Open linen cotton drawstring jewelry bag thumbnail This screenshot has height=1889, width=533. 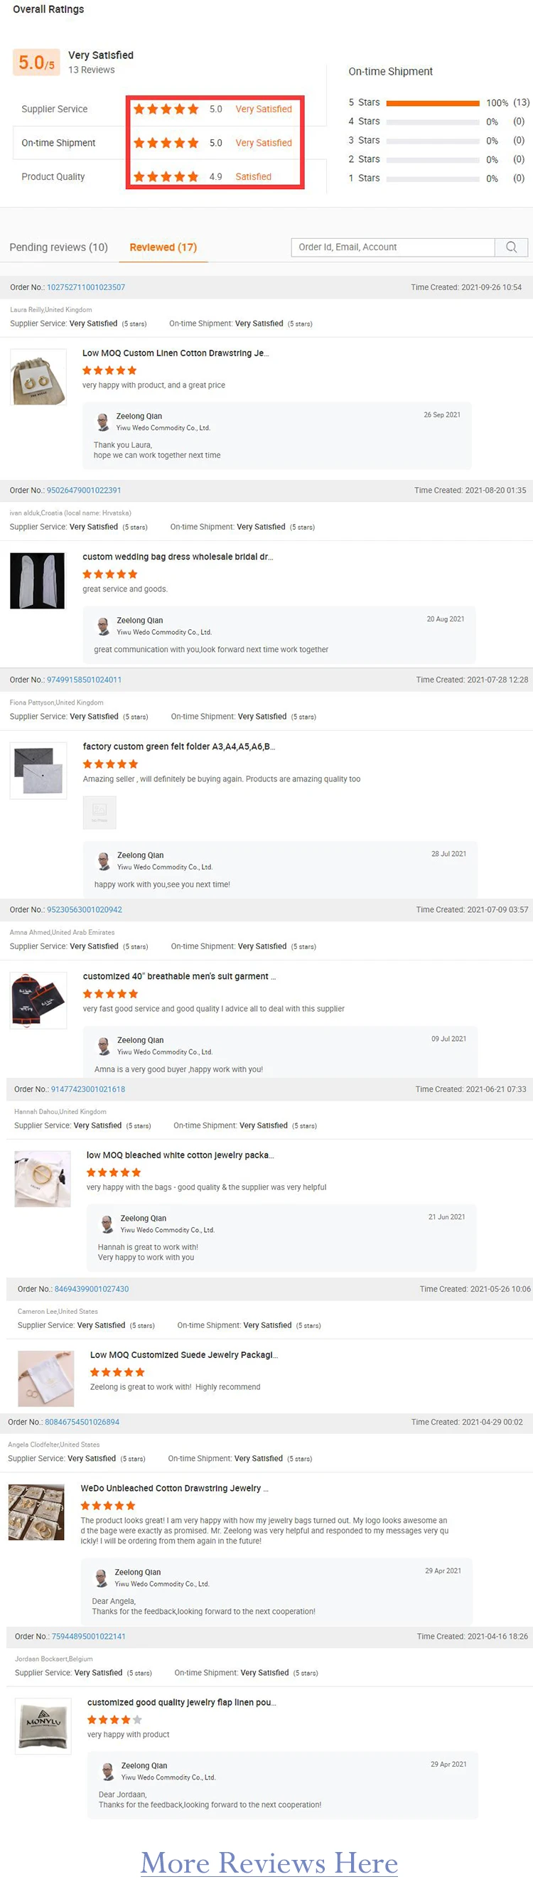coord(38,377)
